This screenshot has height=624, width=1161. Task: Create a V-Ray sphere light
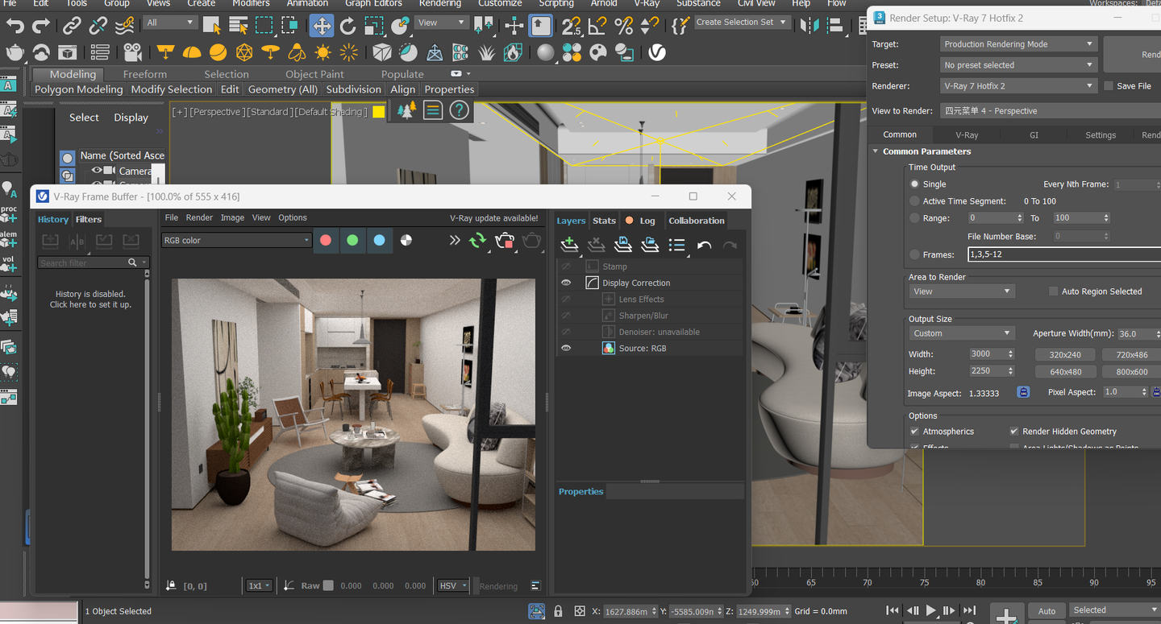218,52
